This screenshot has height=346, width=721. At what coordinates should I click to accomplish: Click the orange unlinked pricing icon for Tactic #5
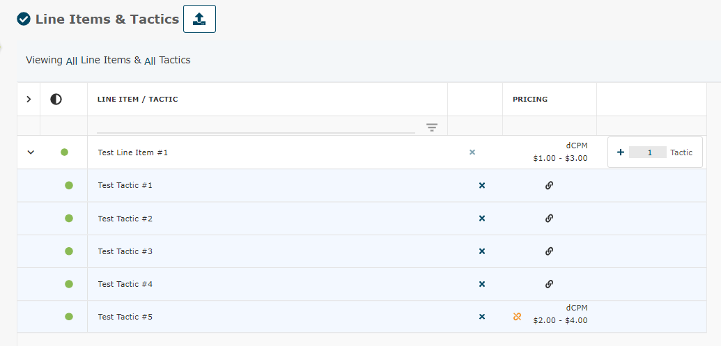[517, 317]
